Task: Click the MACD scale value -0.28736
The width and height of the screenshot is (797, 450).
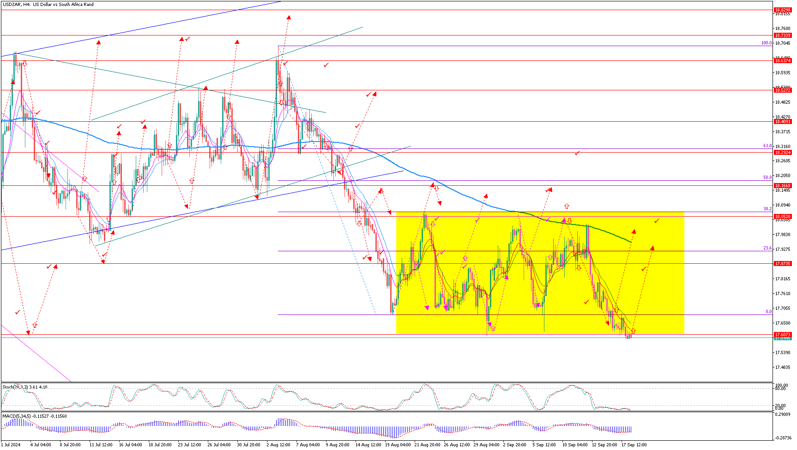Action: 782,438
